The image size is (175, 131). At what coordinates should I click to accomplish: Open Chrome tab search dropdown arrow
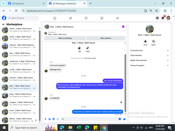pos(3,3)
